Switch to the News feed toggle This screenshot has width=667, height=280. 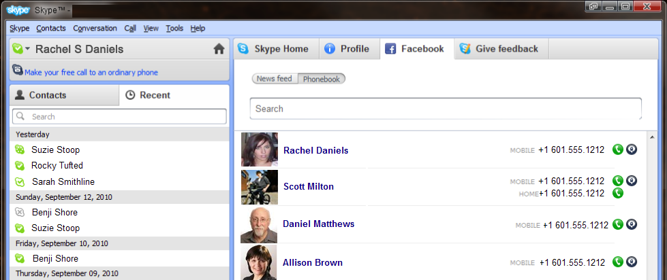pyautogui.click(x=275, y=79)
